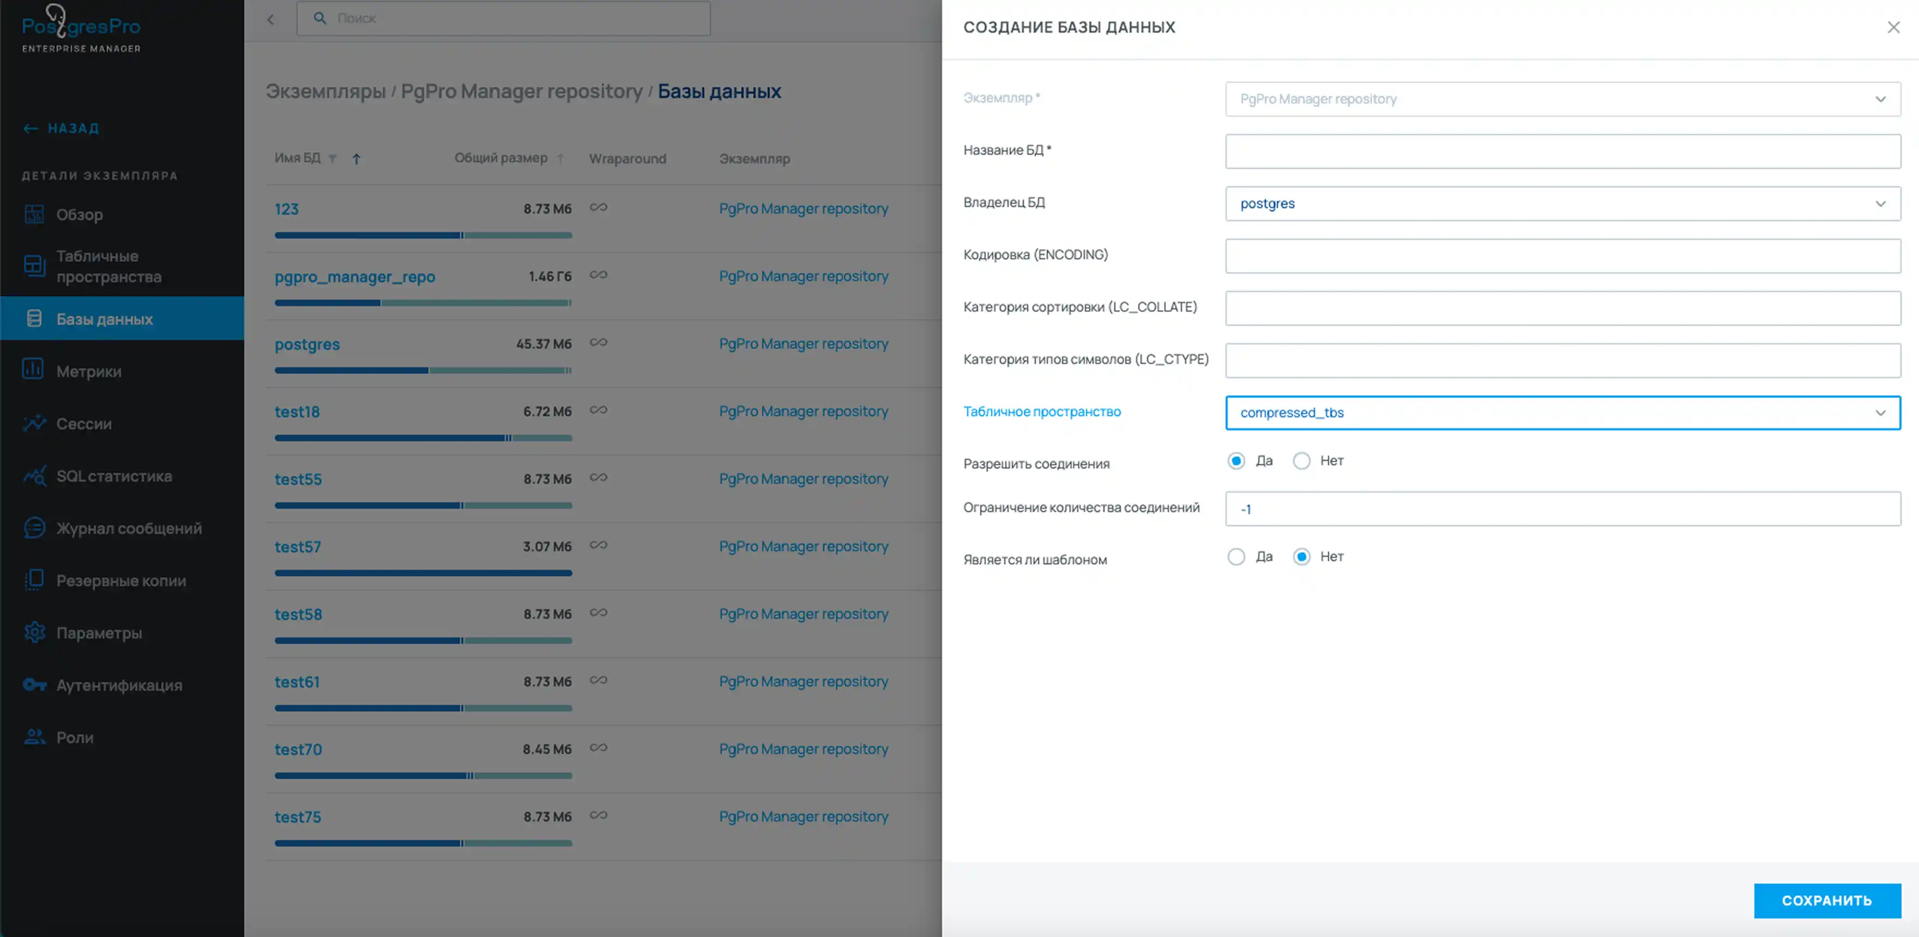Select Да for Разрешить соединения
Viewport: 1919px width, 937px height.
click(1236, 461)
